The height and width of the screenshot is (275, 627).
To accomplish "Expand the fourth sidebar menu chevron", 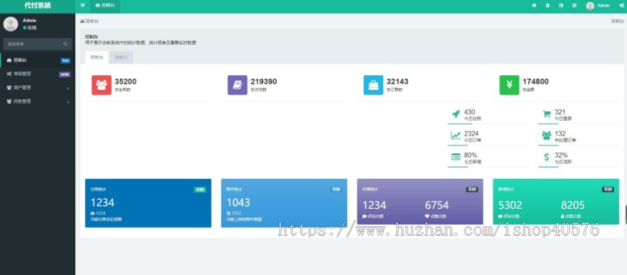I will [x=68, y=102].
